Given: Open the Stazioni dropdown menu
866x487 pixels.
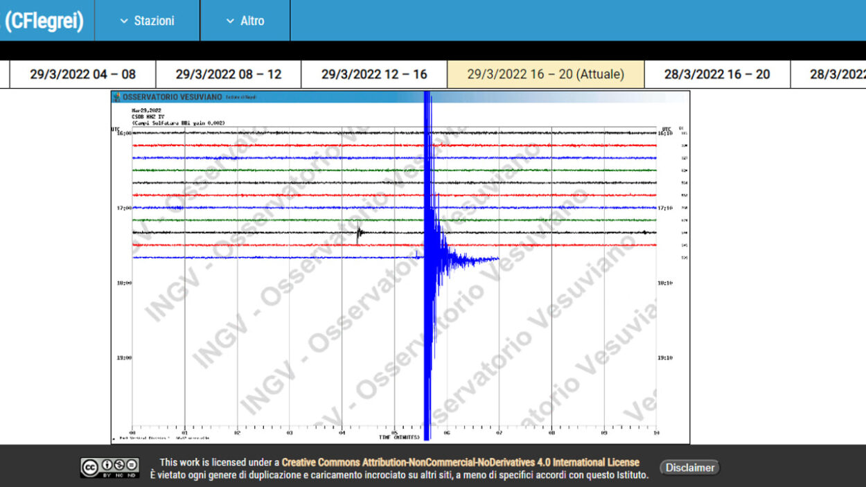Looking at the screenshot, I should click(x=147, y=21).
